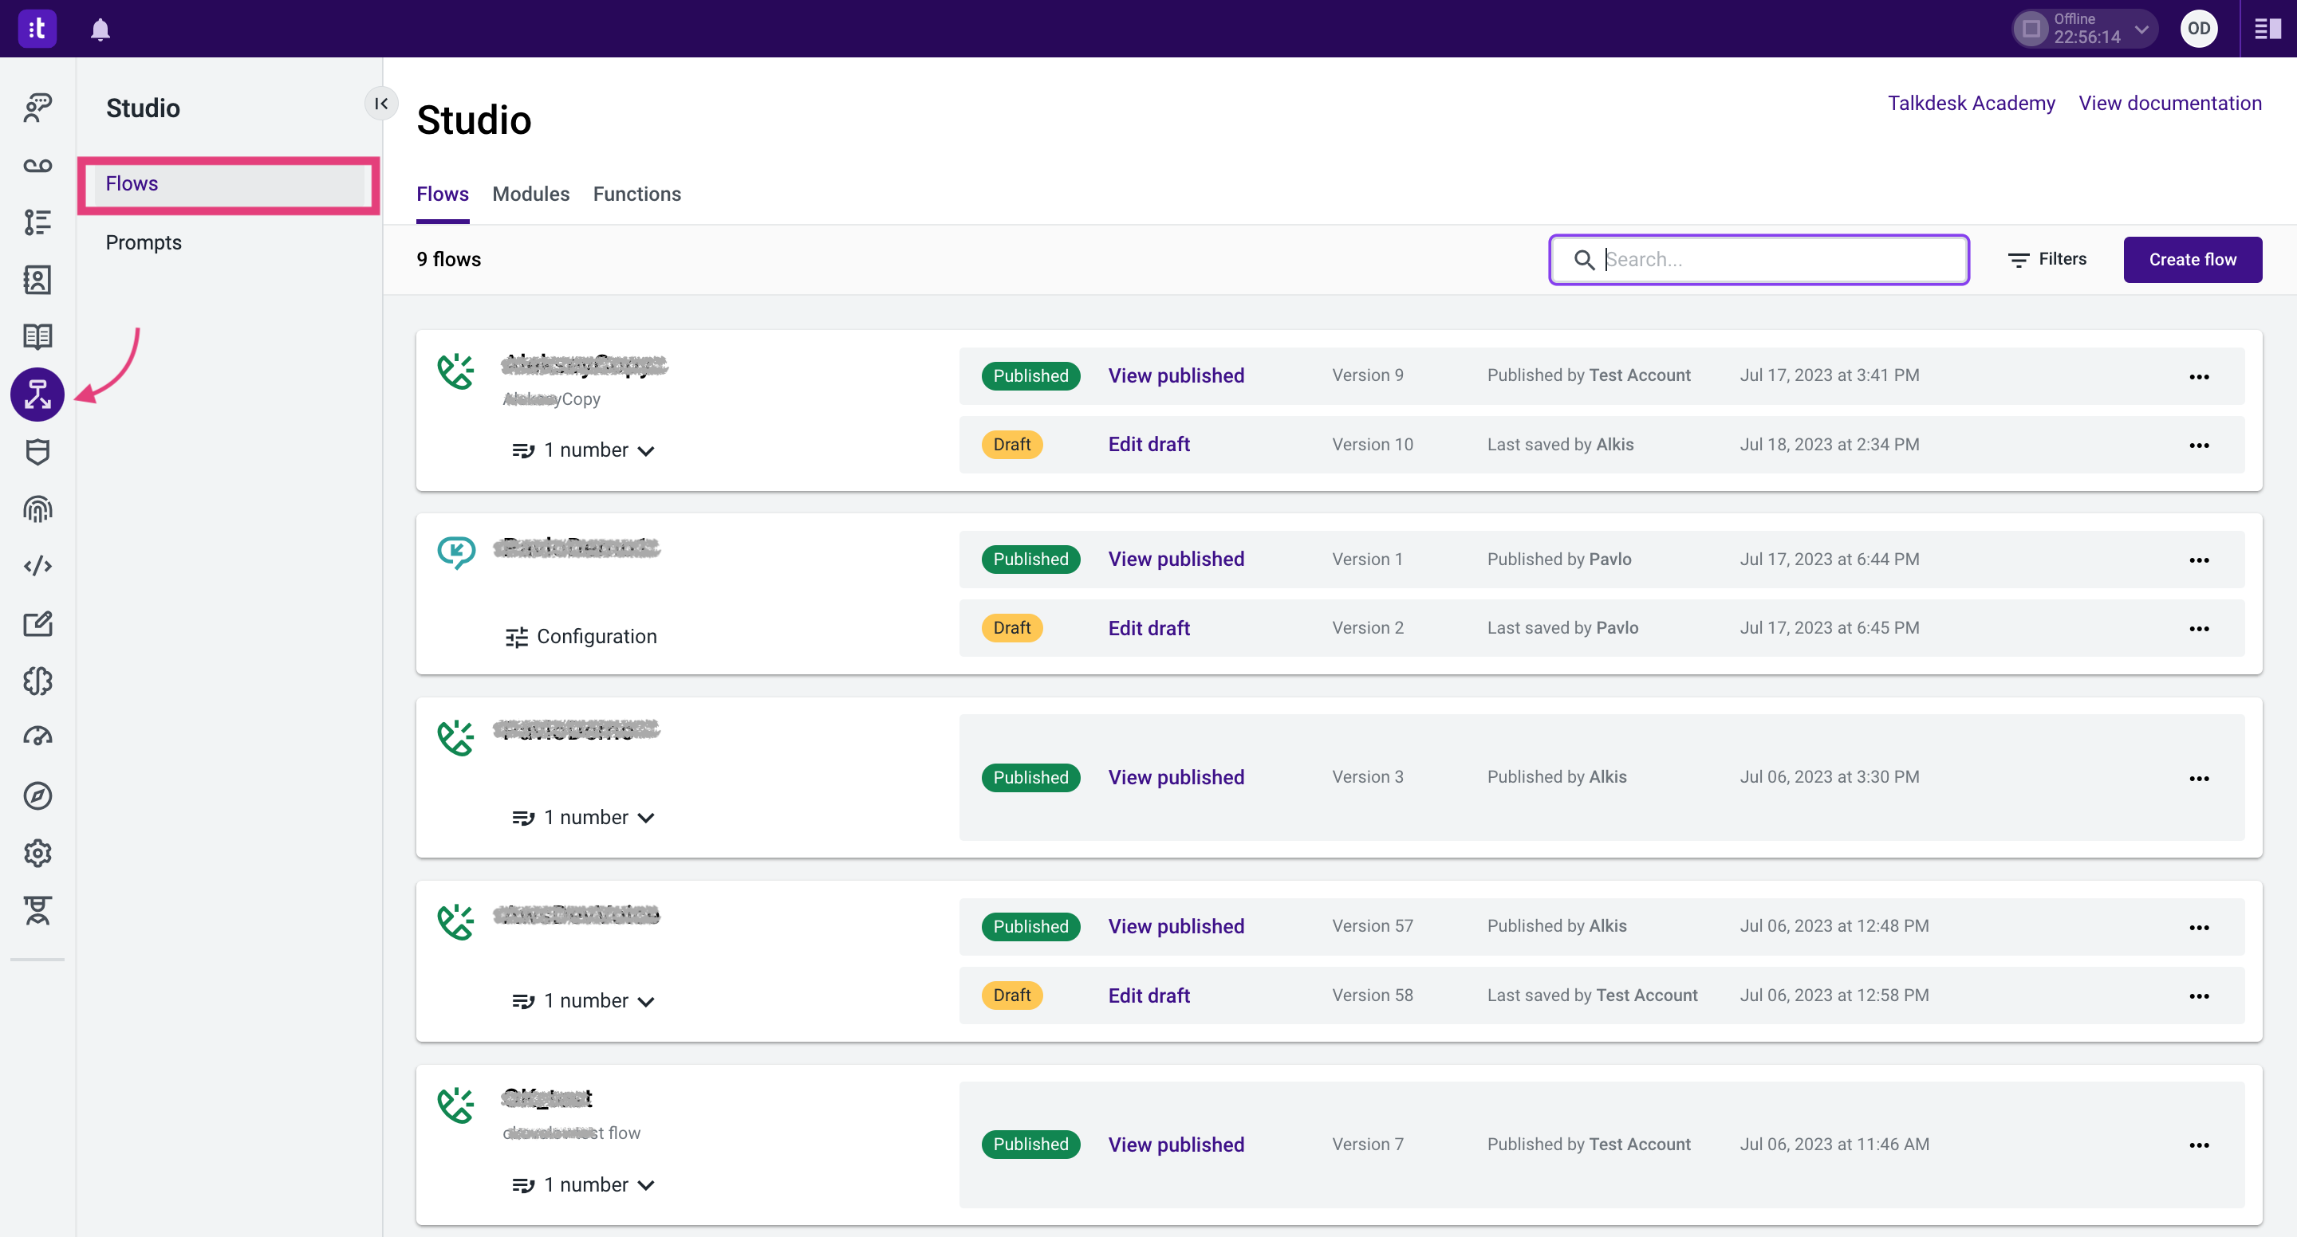Open the notifications bell icon

[100, 29]
